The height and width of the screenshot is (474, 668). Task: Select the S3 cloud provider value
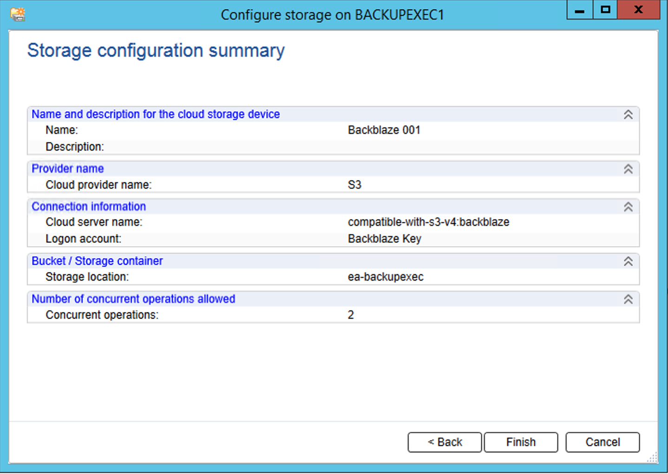point(354,185)
